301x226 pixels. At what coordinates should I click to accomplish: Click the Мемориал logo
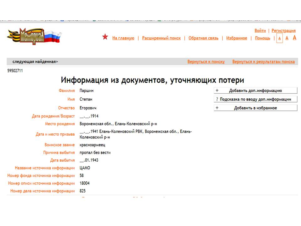coord(34,36)
